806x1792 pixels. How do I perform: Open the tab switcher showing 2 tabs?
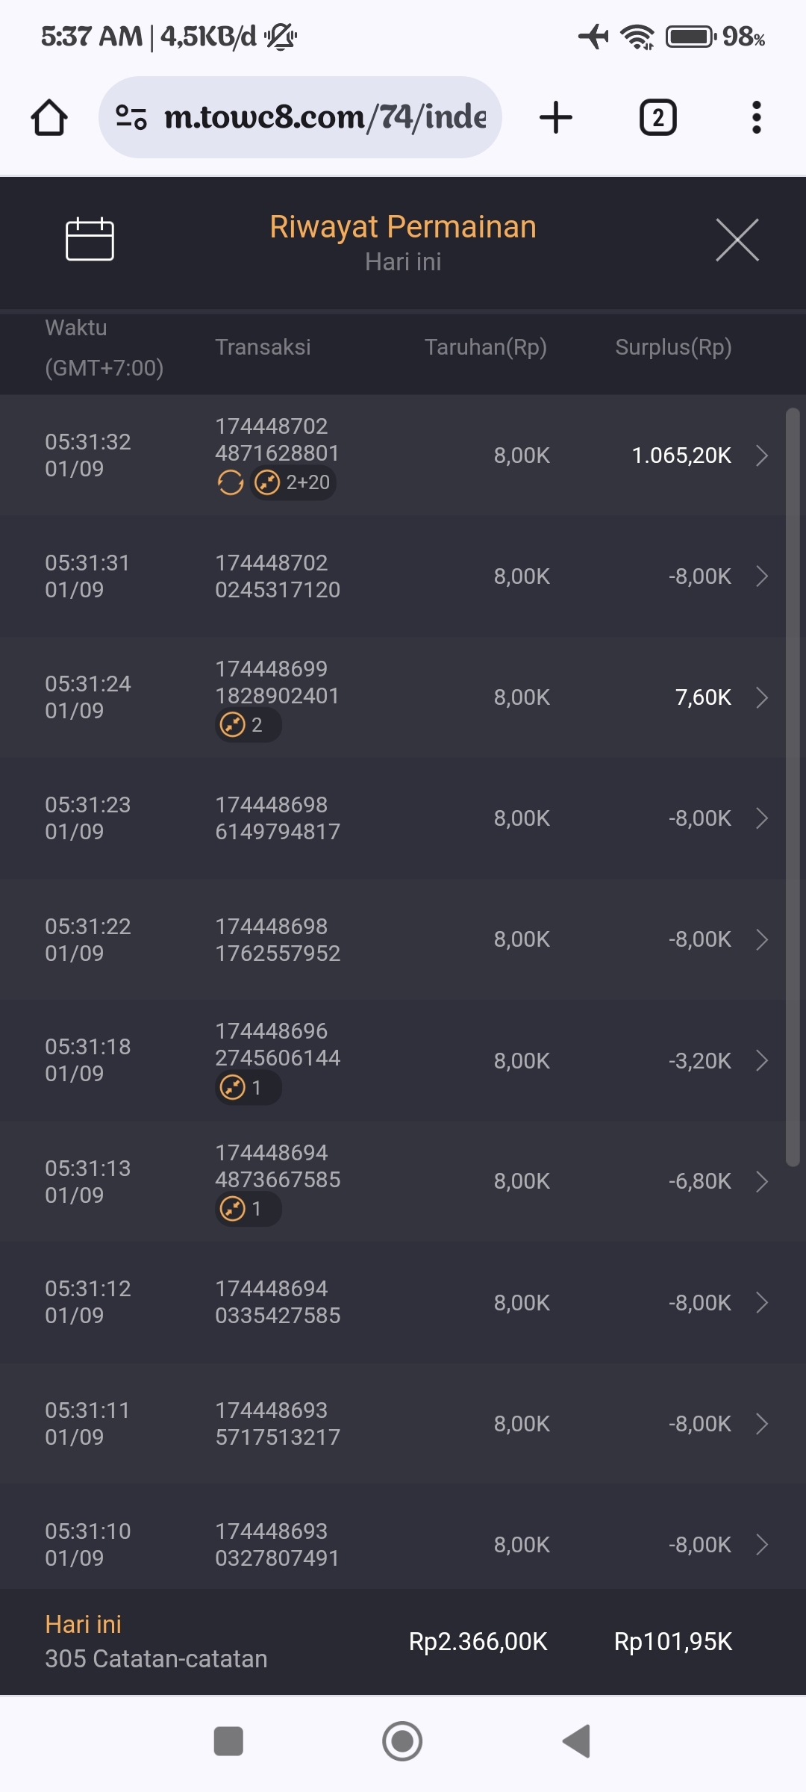657,118
